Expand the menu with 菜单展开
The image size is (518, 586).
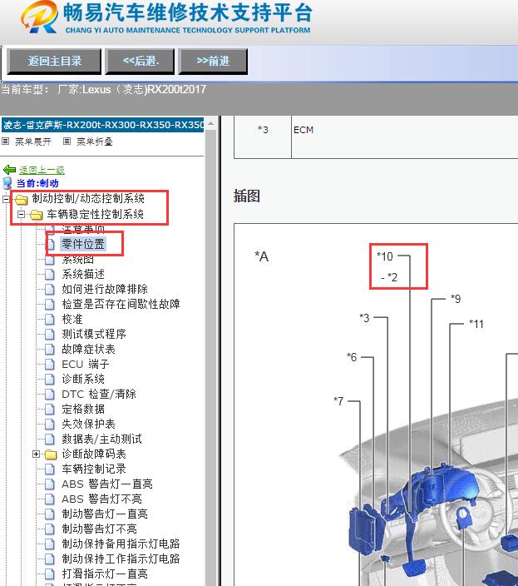pyautogui.click(x=32, y=142)
